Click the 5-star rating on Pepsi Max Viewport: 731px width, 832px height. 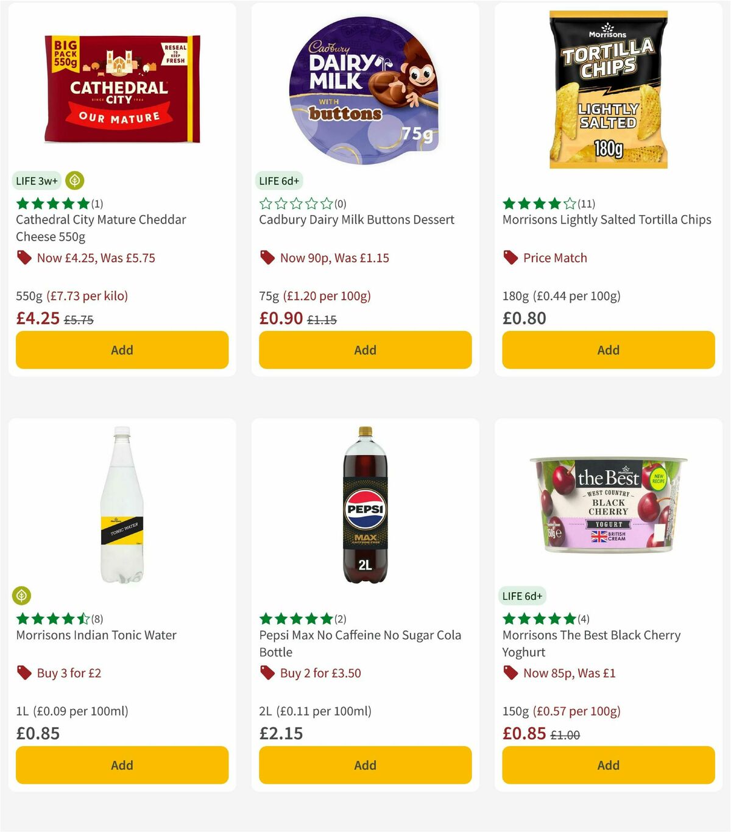pos(295,619)
